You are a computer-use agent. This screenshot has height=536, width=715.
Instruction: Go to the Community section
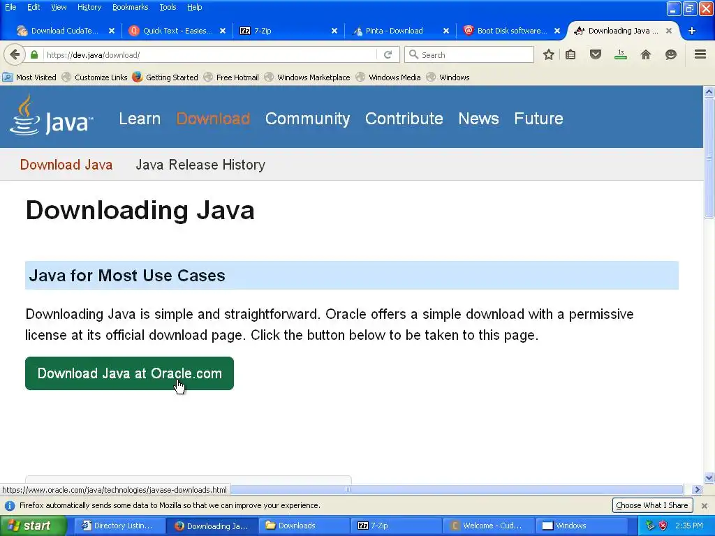pyautogui.click(x=307, y=119)
